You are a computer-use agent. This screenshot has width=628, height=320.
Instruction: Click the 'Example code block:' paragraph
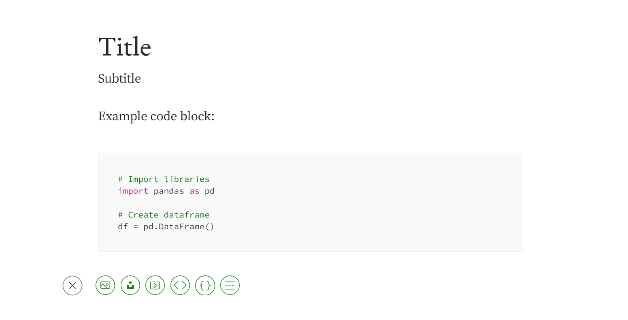156,116
